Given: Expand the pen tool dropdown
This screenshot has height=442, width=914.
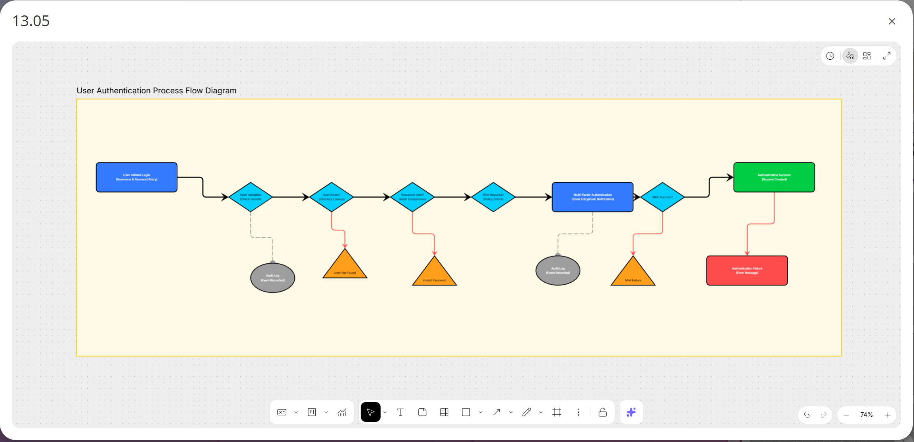Looking at the screenshot, I should [541, 412].
